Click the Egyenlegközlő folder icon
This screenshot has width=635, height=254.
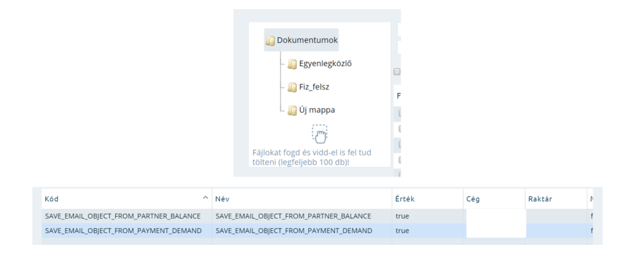coord(292,64)
